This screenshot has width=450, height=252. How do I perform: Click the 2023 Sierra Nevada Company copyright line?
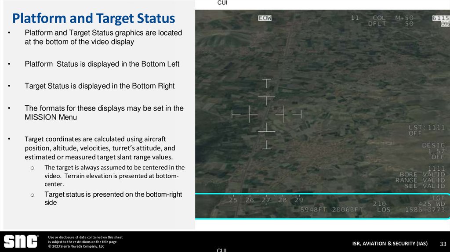pyautogui.click(x=76, y=246)
